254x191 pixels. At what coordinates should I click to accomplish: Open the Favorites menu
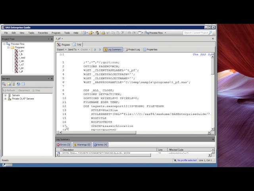[x=43, y=33]
